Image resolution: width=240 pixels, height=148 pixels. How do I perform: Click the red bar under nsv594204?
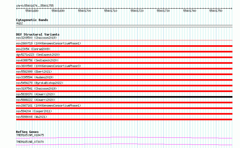[x=124, y=114]
